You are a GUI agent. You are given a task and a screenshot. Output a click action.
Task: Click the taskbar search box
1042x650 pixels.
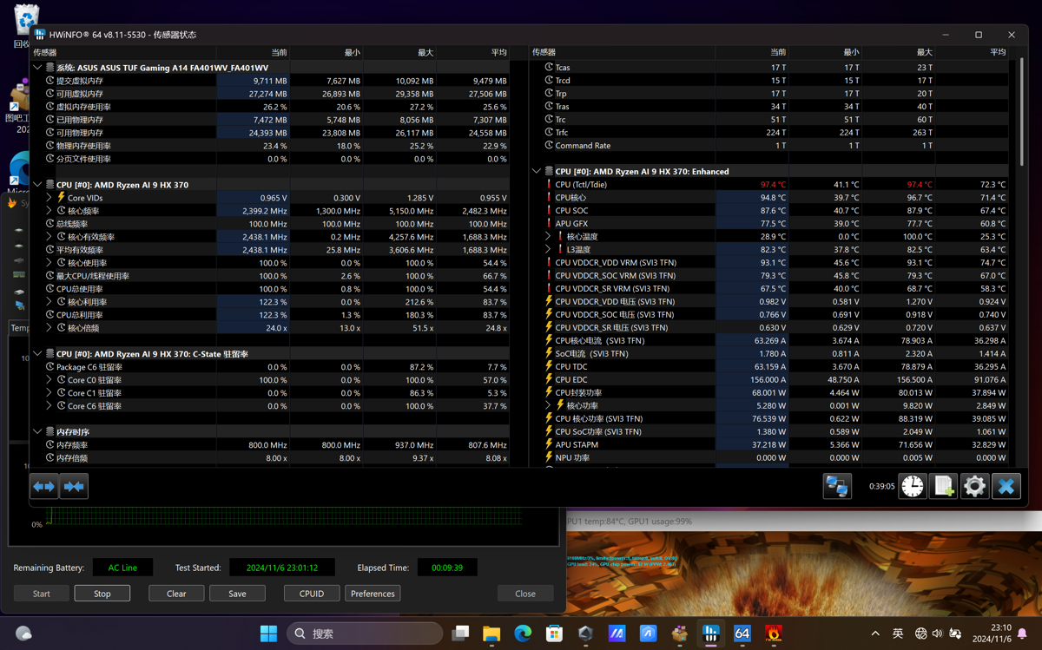tap(365, 634)
